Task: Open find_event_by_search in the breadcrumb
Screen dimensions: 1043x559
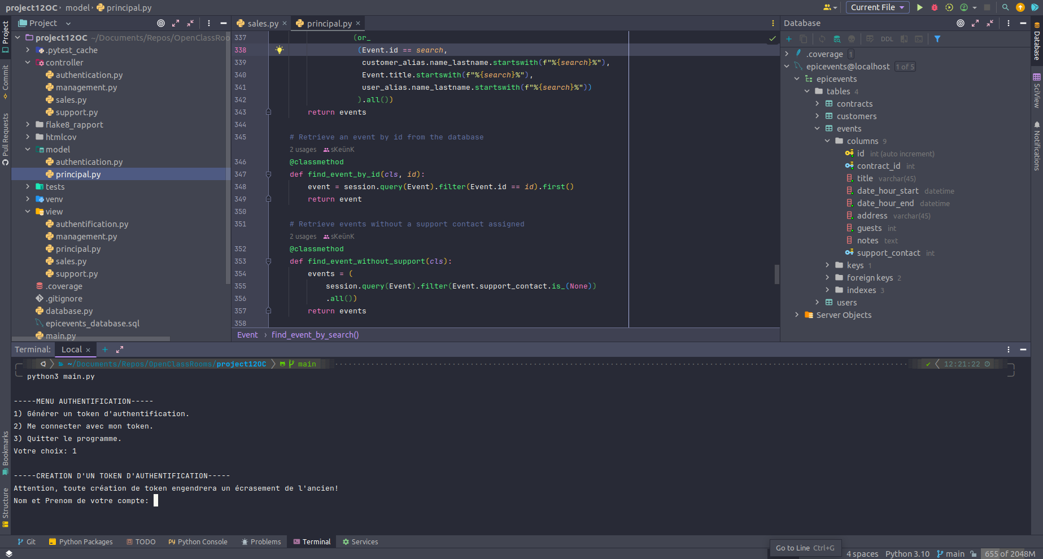Action: (315, 334)
